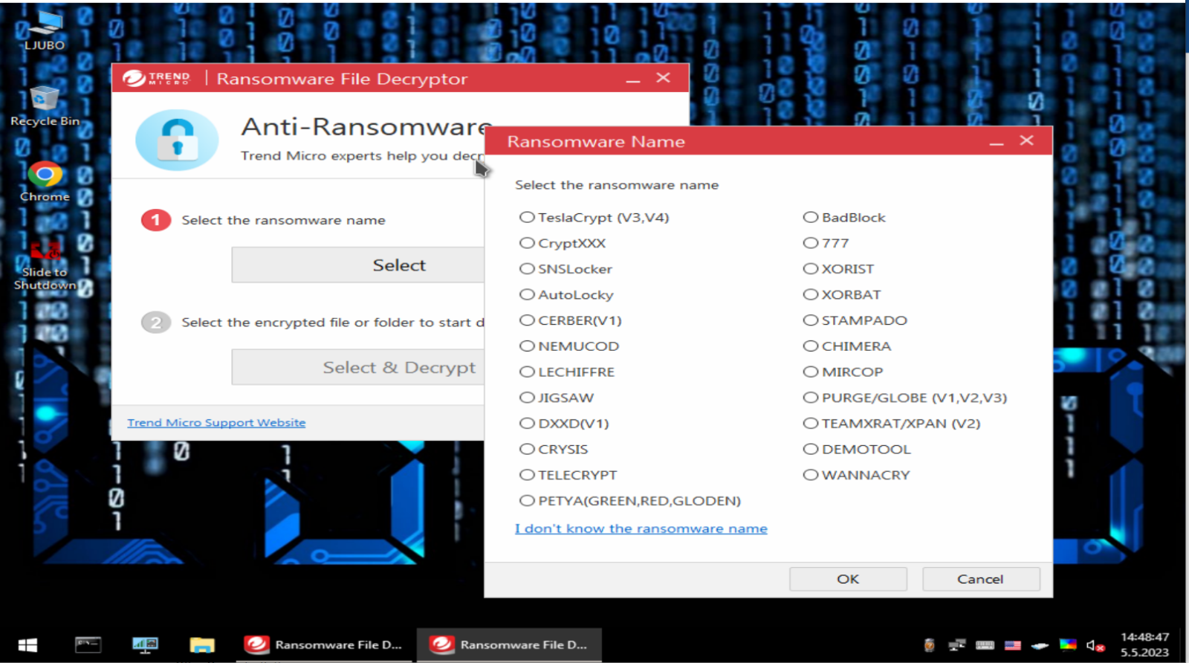Open Trend Micro Support Website link
This screenshot has width=1189, height=663.
[216, 422]
